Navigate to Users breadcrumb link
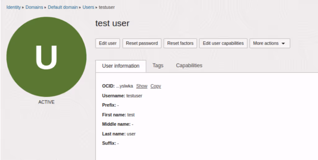 click(88, 7)
